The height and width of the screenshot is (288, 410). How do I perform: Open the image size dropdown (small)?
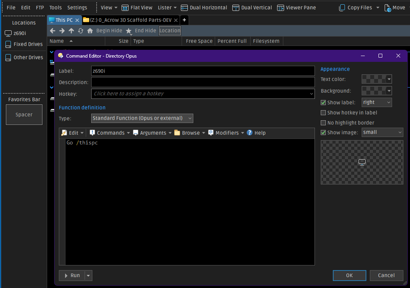click(382, 132)
